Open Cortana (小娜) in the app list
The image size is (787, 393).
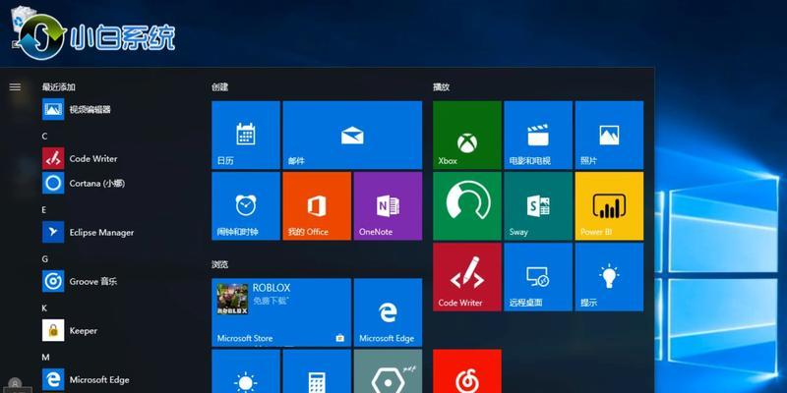coord(84,183)
